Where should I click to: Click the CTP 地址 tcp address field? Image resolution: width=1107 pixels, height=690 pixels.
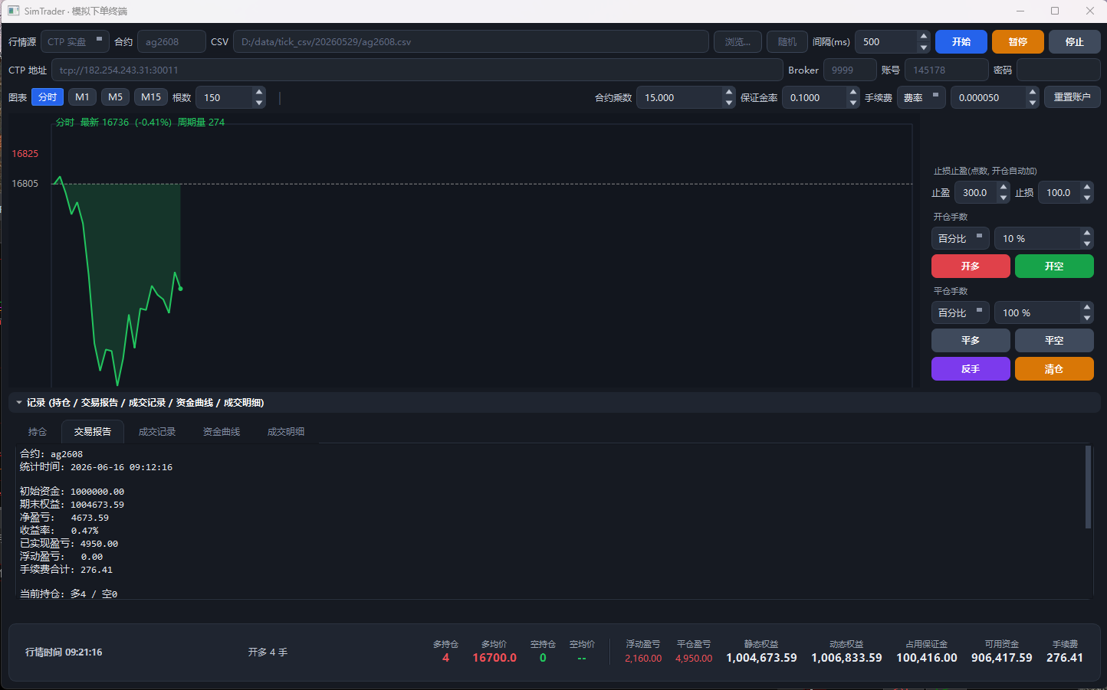point(417,70)
